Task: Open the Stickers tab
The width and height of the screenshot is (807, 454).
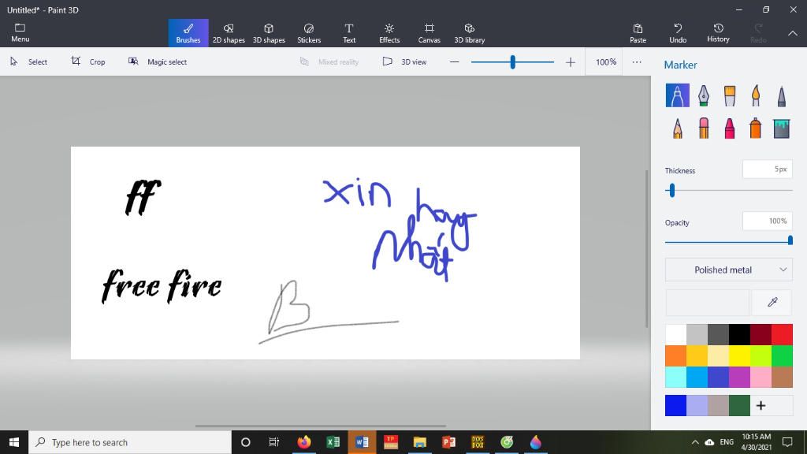Action: 309,33
